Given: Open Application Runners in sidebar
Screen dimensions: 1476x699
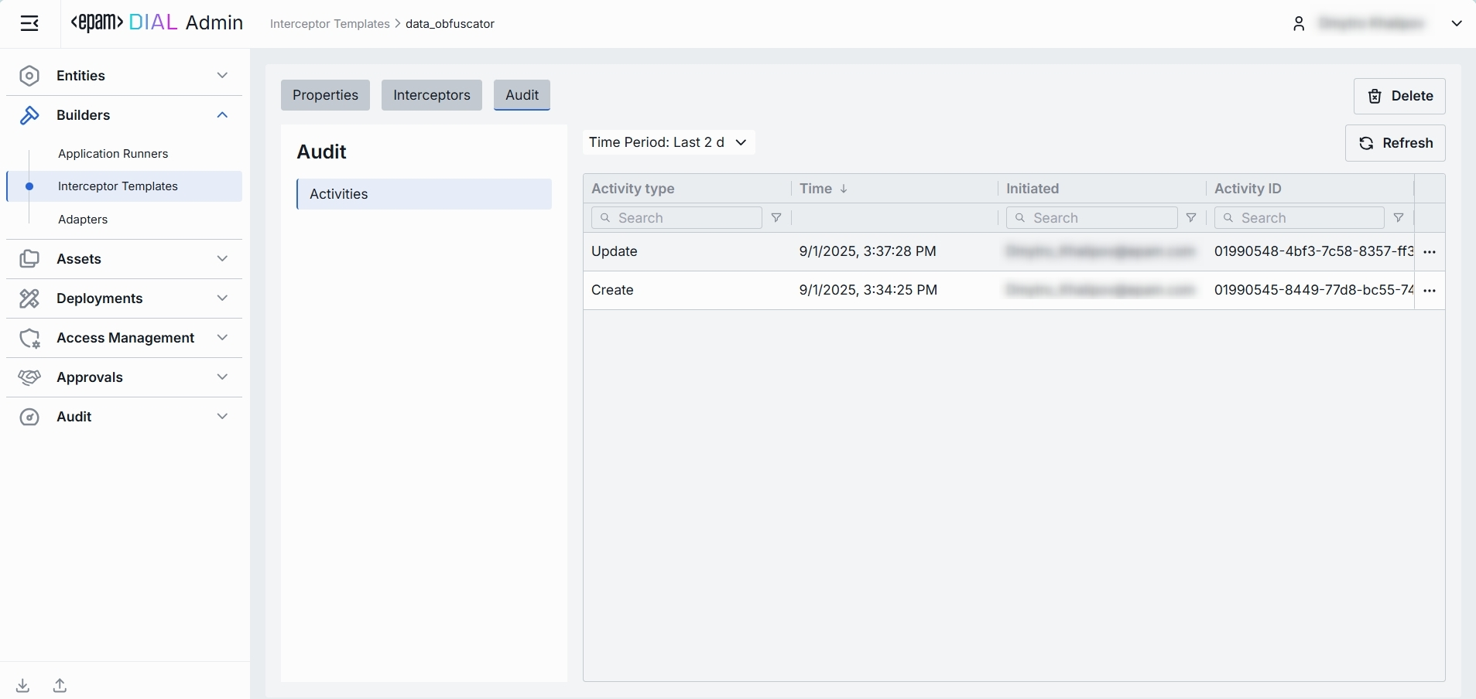Looking at the screenshot, I should click(113, 154).
